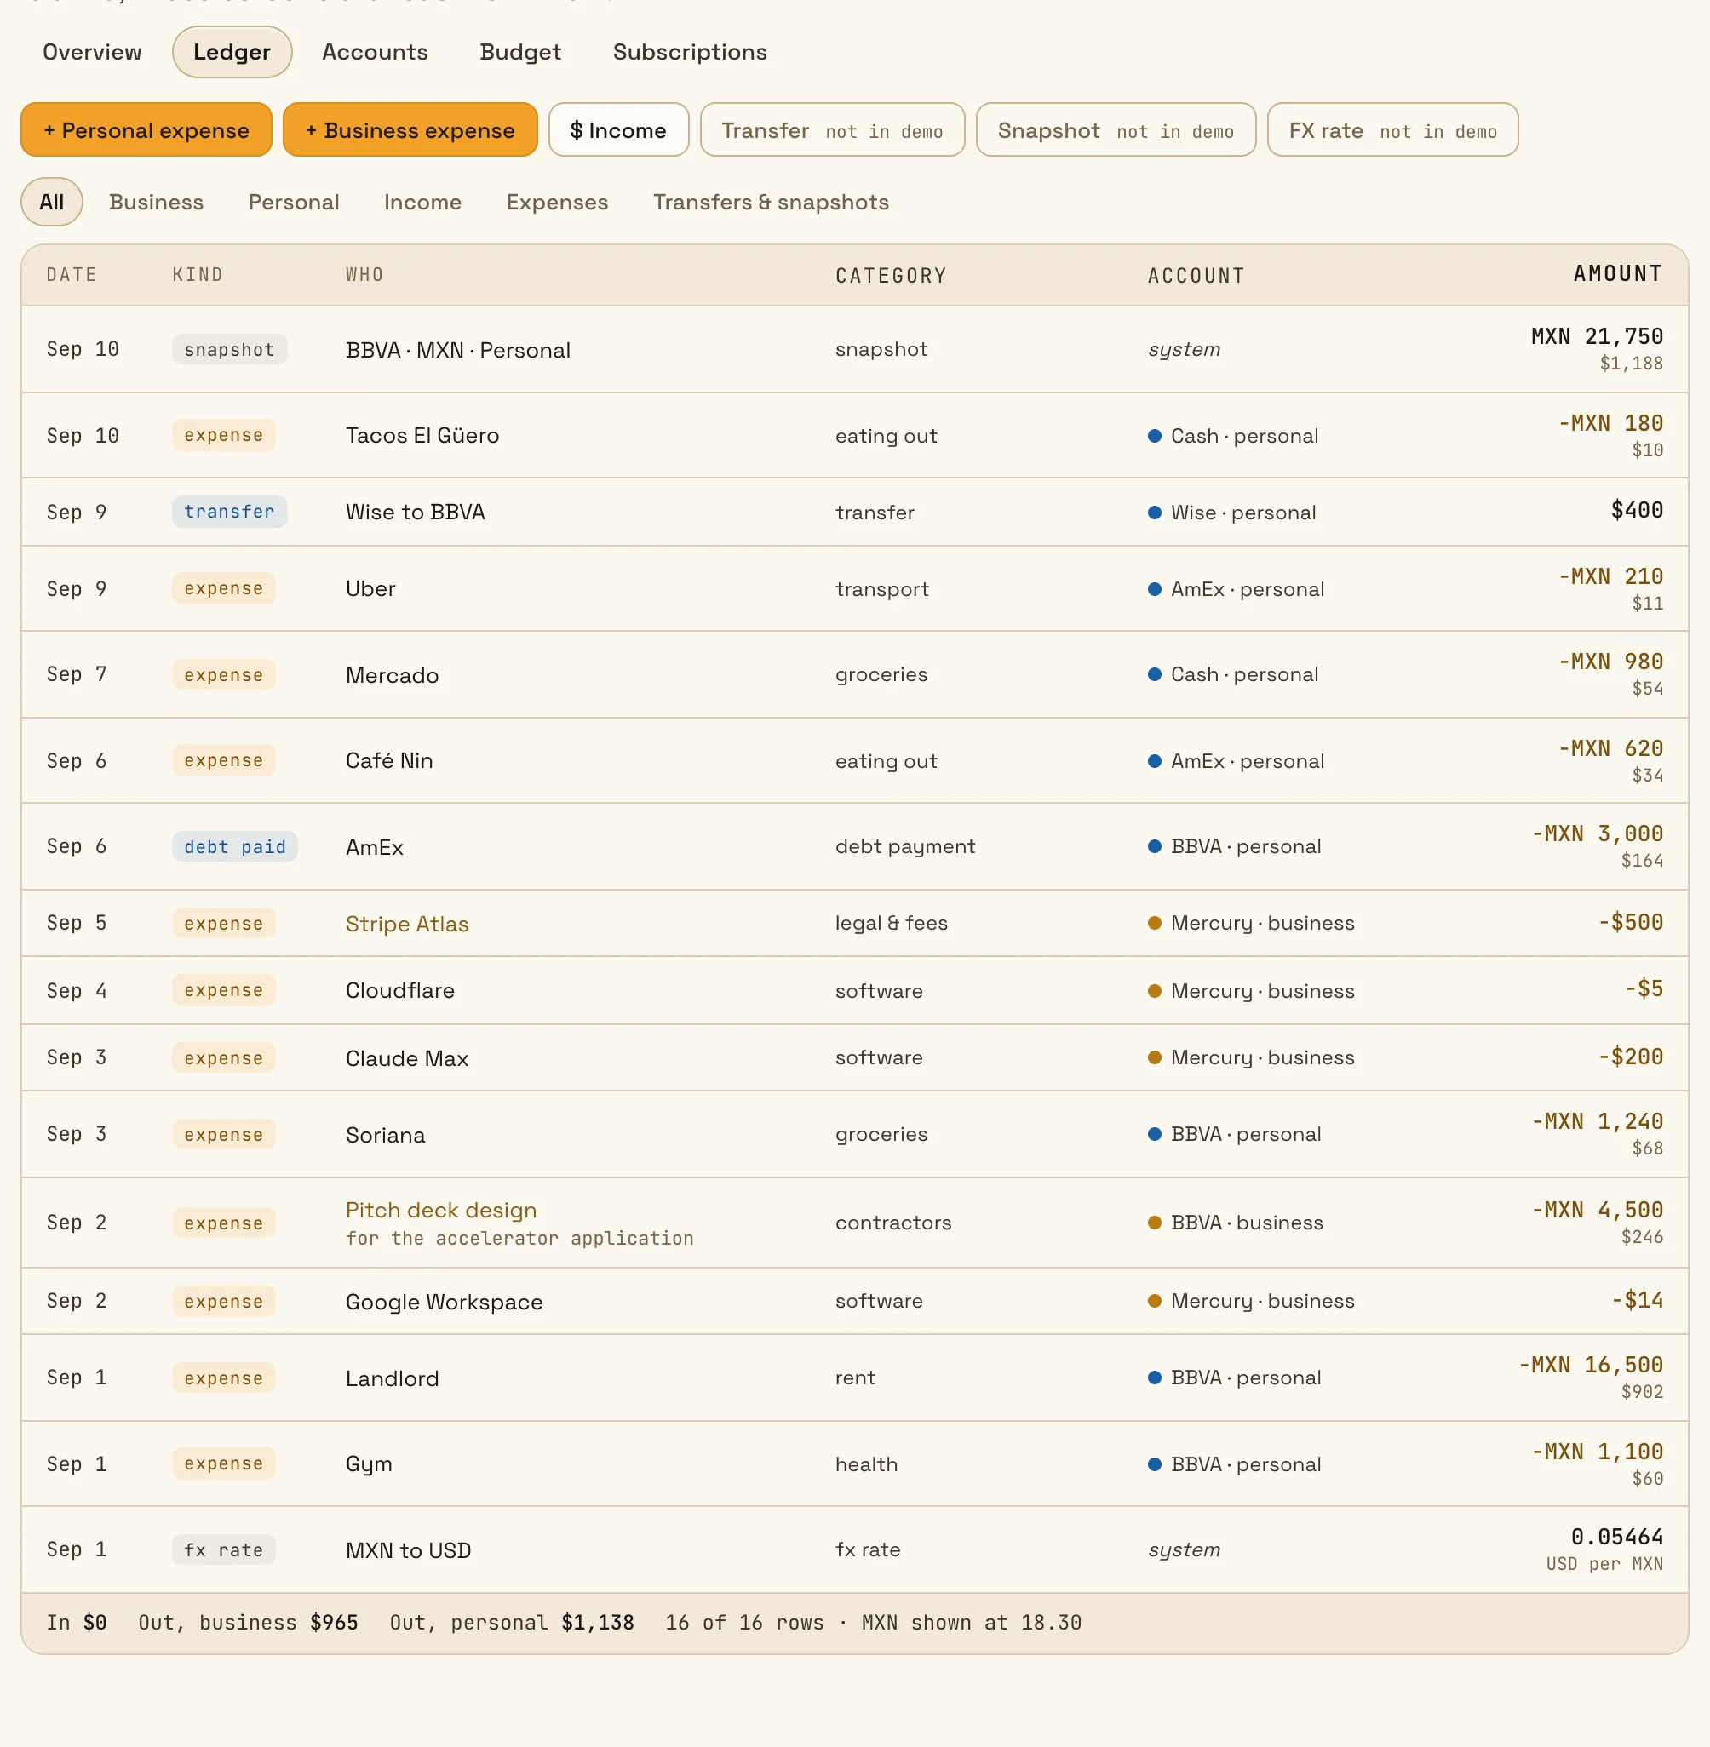Switch to the Accounts tab
Image resolution: width=1710 pixels, height=1747 pixels.
point(375,52)
